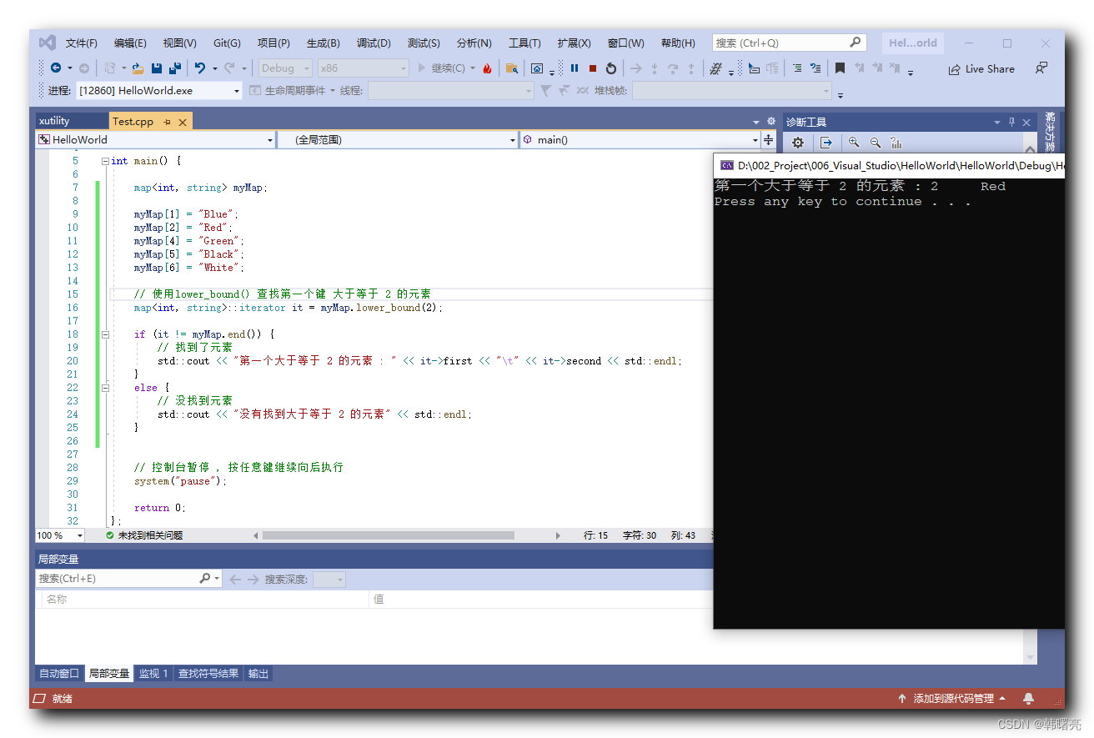Click the events export icon in 诊断工具
Screen dimensions: 1094x738
(x=826, y=143)
